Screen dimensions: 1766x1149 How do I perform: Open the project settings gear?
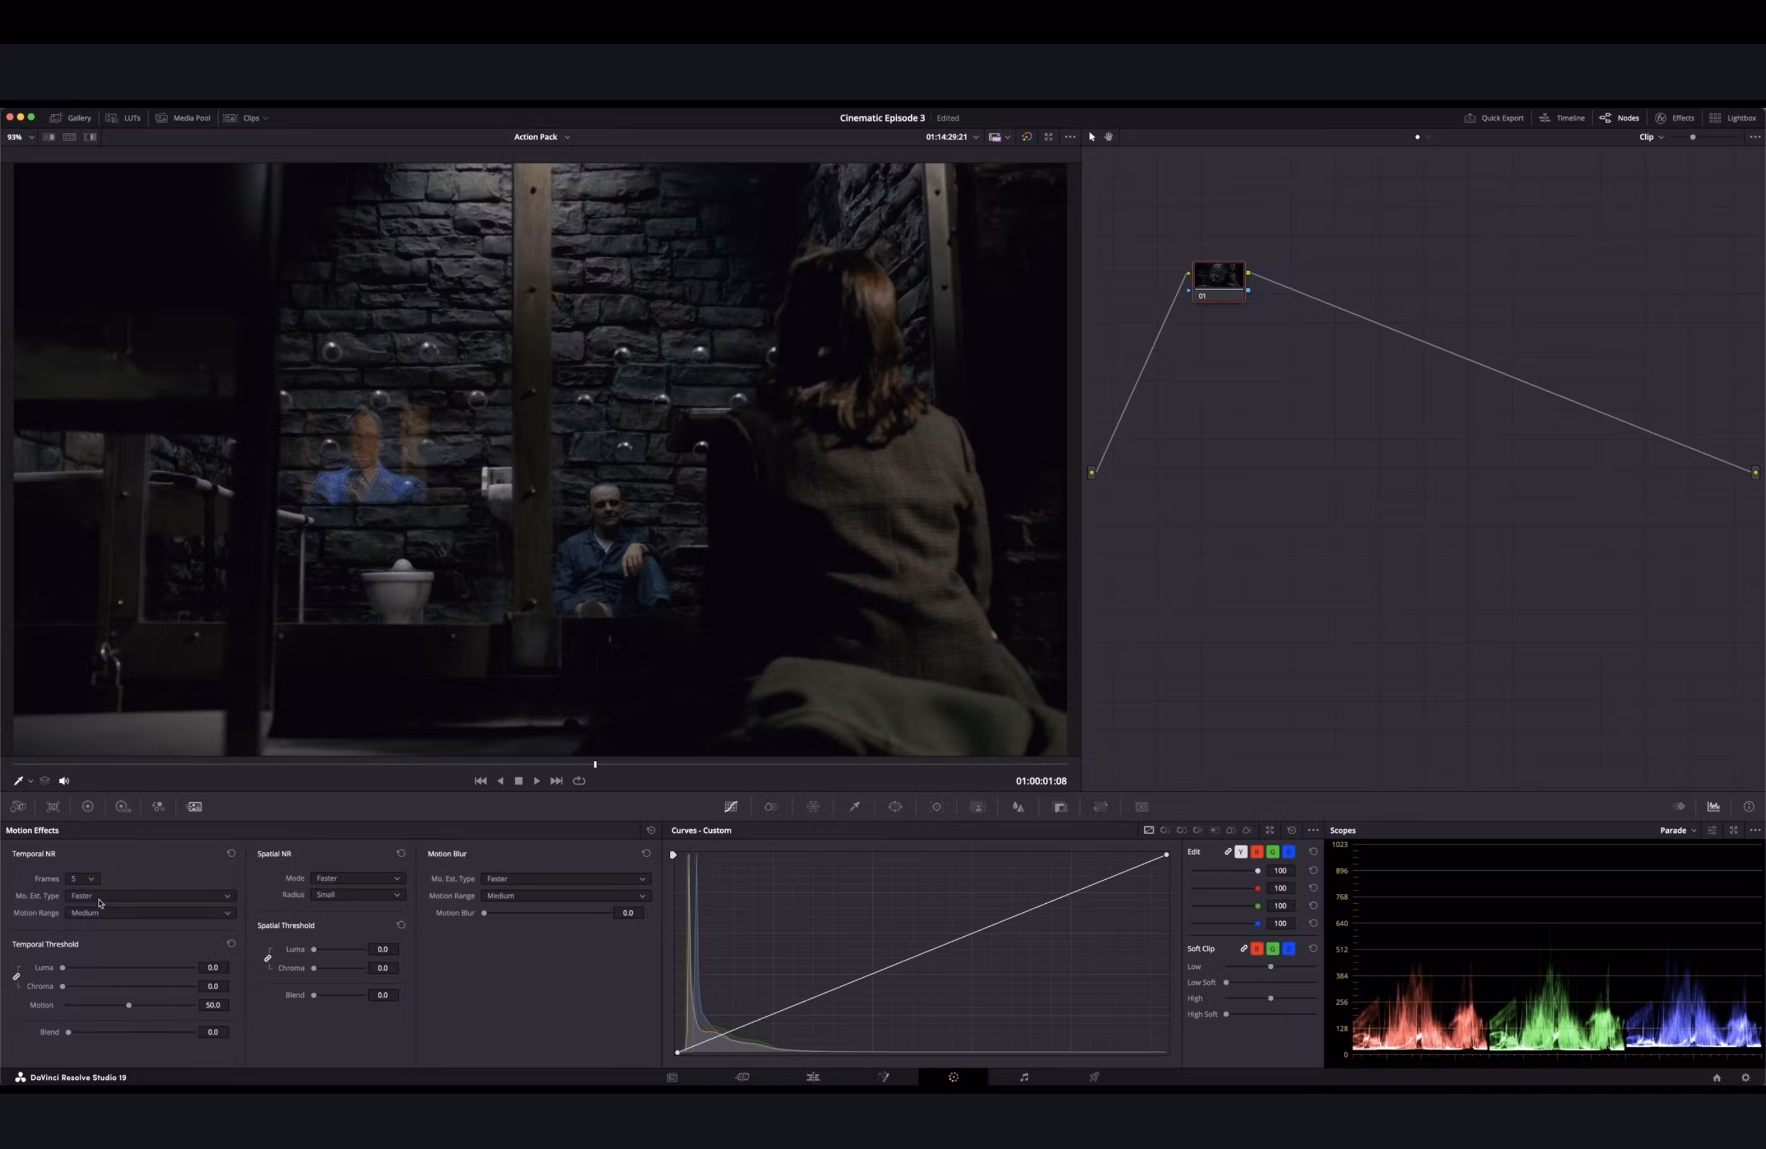1745,1077
